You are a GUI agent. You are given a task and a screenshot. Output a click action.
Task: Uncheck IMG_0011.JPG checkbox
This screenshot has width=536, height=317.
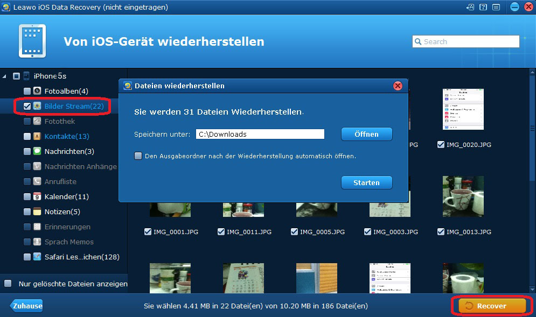point(221,231)
